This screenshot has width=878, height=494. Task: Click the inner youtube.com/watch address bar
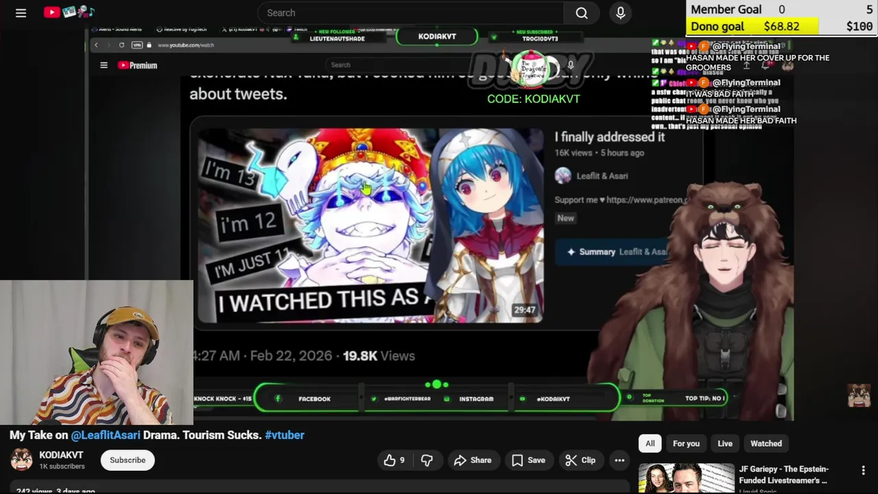tap(185, 45)
